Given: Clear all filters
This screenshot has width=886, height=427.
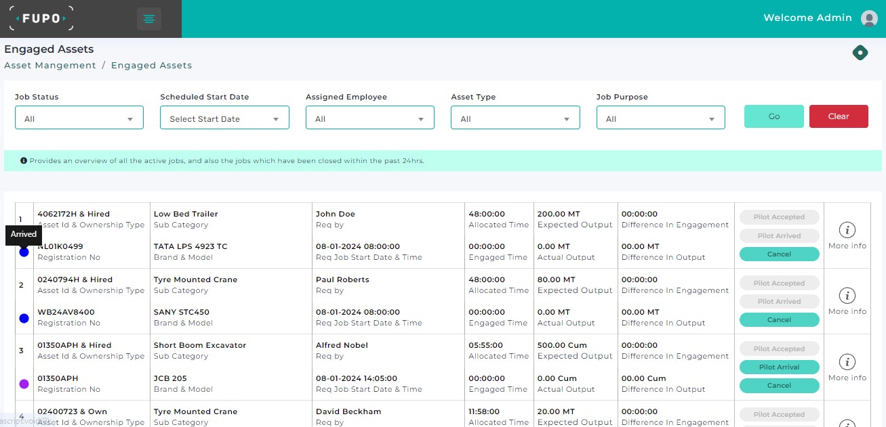Looking at the screenshot, I should (839, 116).
